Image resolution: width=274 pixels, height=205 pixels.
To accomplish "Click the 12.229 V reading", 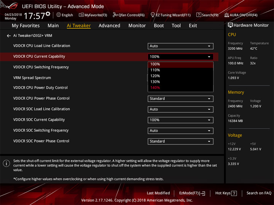I will pyautogui.click(x=234, y=149).
